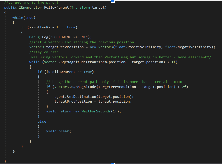Click "targetPrevPosition = target.position;" assignment line
222x164 pixels.
coord(93,102)
